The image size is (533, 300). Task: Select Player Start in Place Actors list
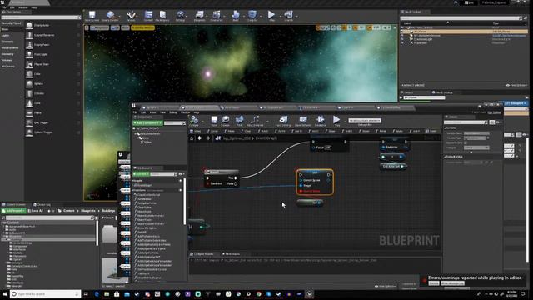pyautogui.click(x=52, y=64)
